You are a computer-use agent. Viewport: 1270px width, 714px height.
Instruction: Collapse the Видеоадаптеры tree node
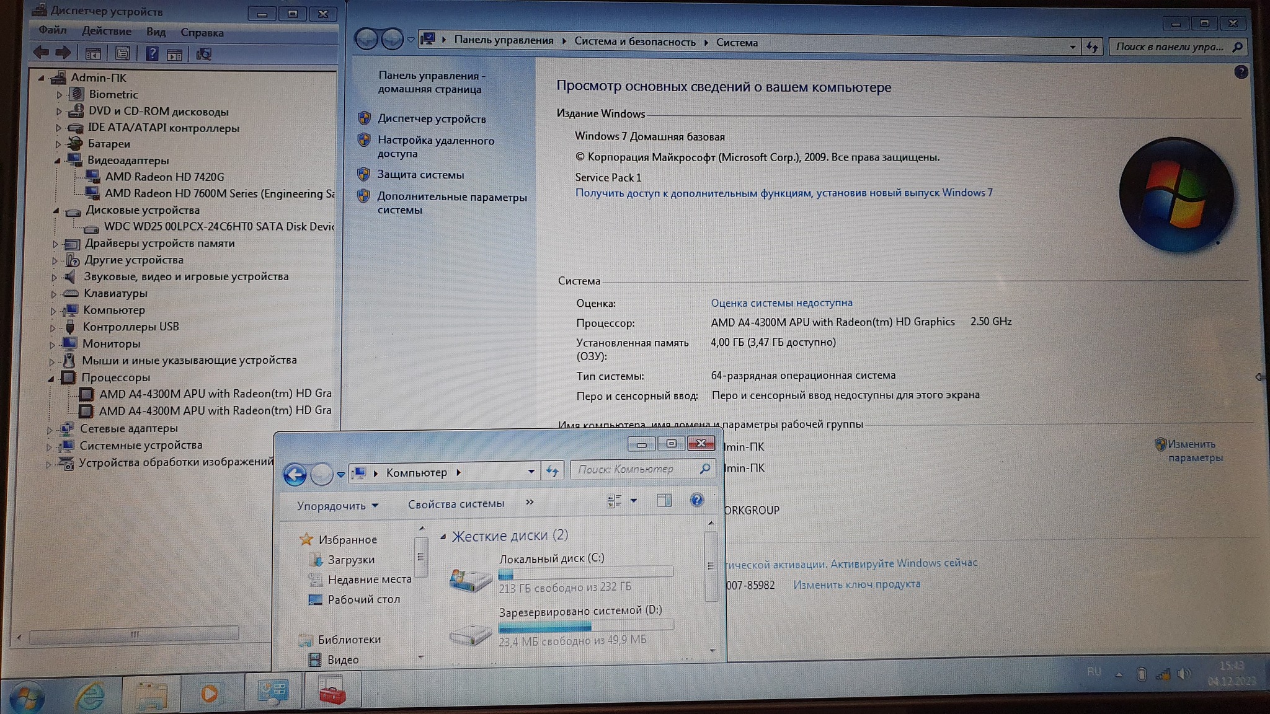tap(58, 161)
